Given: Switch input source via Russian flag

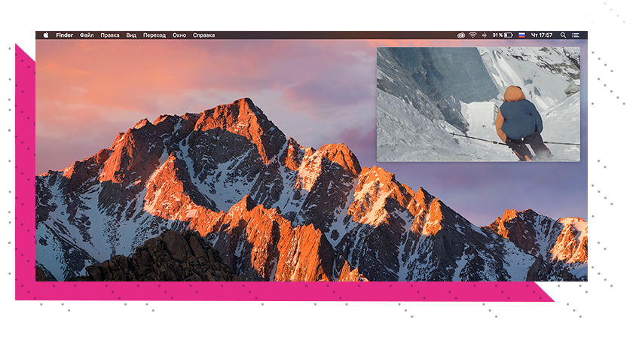Looking at the screenshot, I should click(x=521, y=35).
